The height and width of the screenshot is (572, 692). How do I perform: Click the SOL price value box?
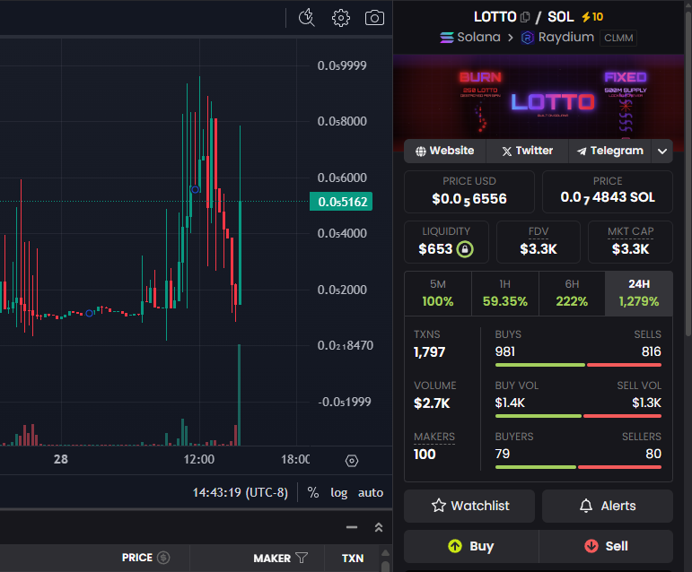pos(608,192)
